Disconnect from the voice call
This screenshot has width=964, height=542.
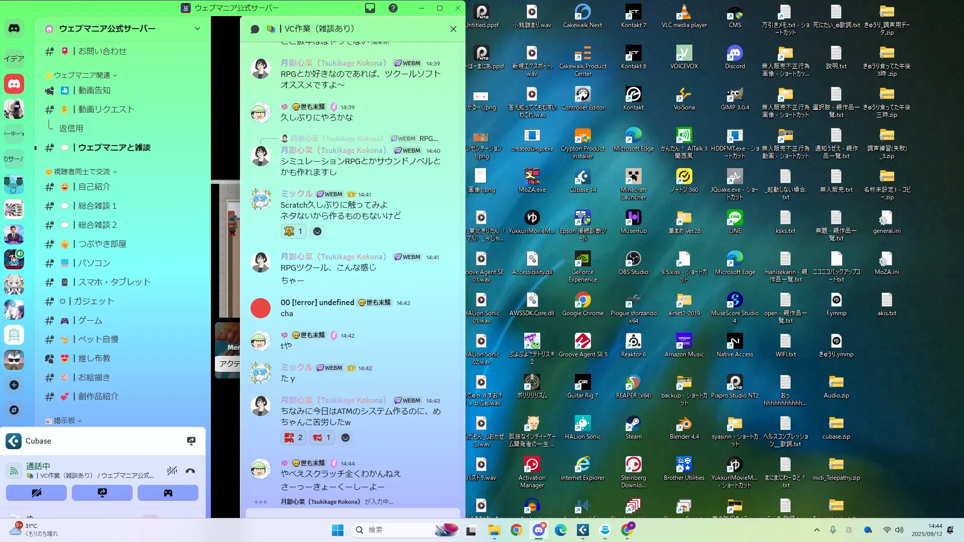click(190, 471)
